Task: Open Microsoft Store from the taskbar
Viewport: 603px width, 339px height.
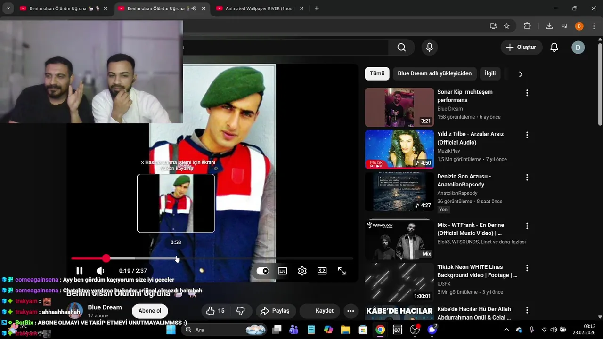Action: coord(363,330)
